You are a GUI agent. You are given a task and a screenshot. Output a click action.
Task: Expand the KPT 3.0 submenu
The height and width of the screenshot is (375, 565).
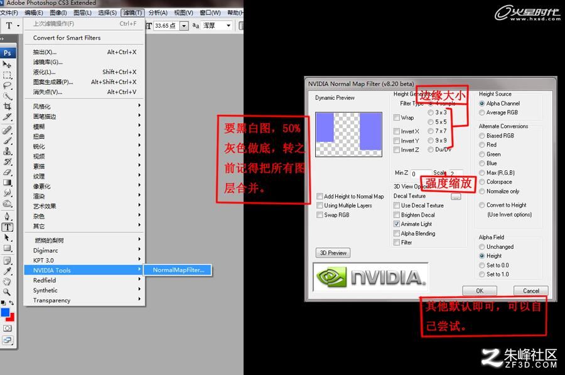(84, 260)
